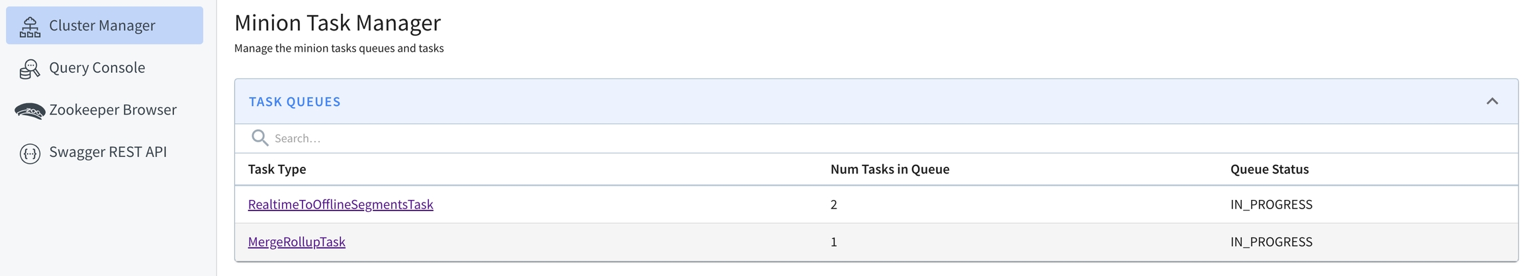
Task: Go to Query Console text label
Action: tap(97, 68)
